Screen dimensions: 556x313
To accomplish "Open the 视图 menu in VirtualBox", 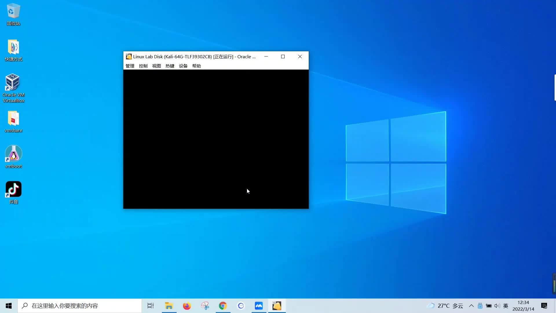I will point(156,66).
